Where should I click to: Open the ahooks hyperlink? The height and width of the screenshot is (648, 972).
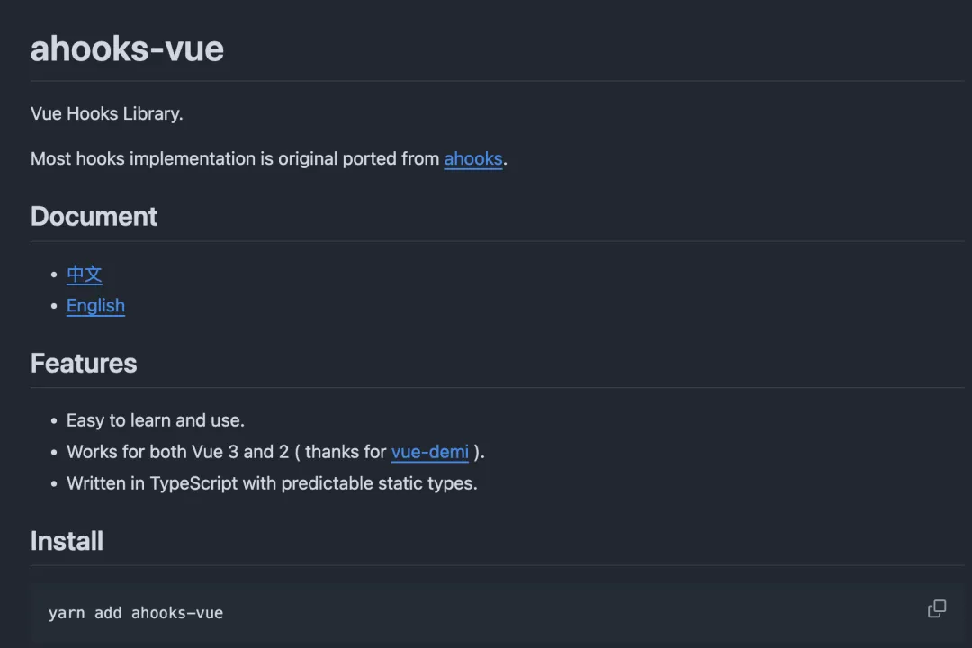click(x=473, y=158)
